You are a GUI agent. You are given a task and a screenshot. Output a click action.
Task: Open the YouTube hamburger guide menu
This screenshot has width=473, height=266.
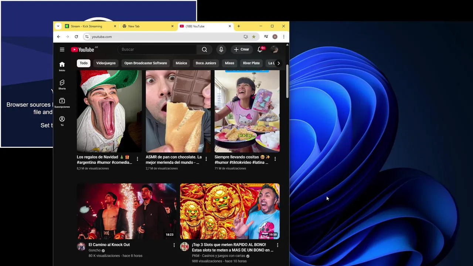pos(62,50)
